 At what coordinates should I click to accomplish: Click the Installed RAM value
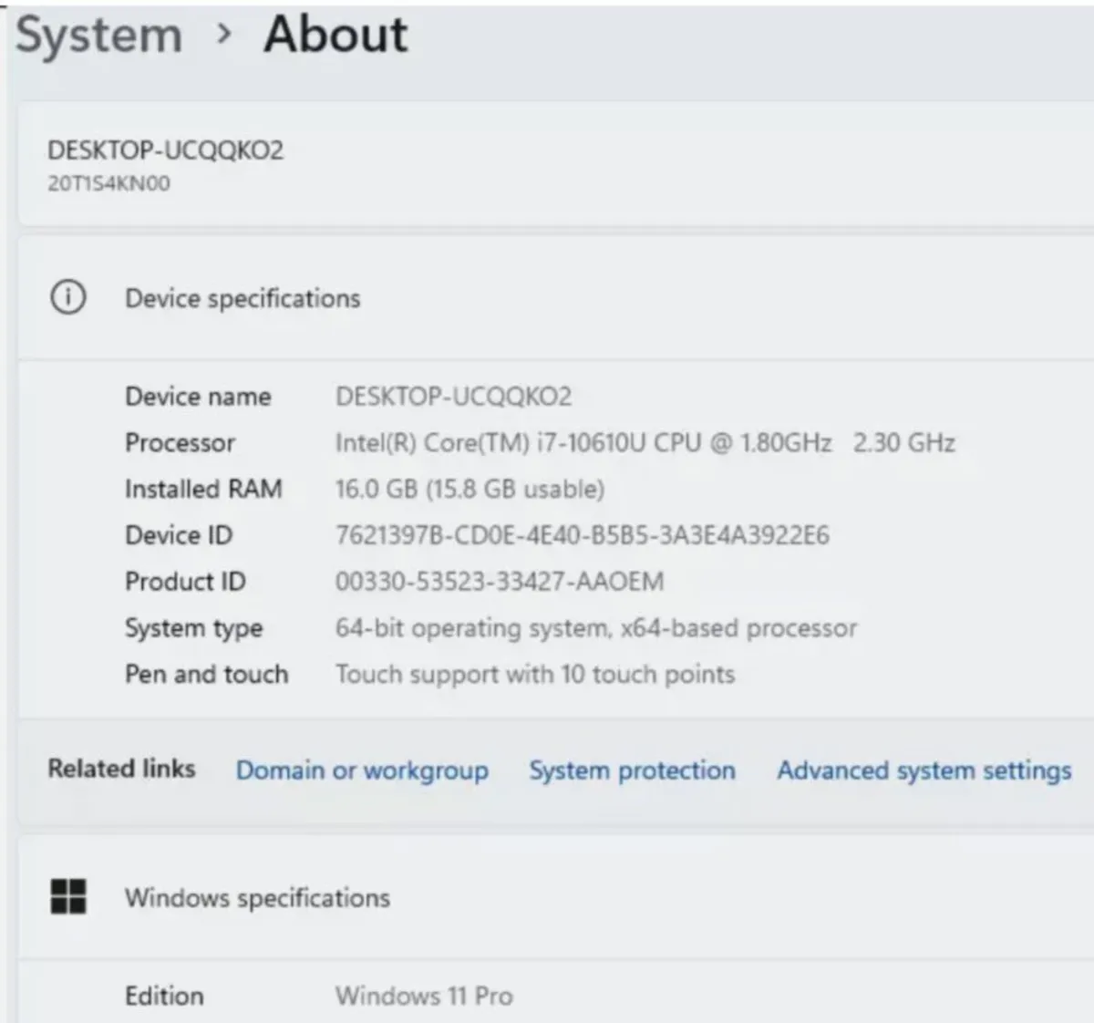pyautogui.click(x=470, y=489)
